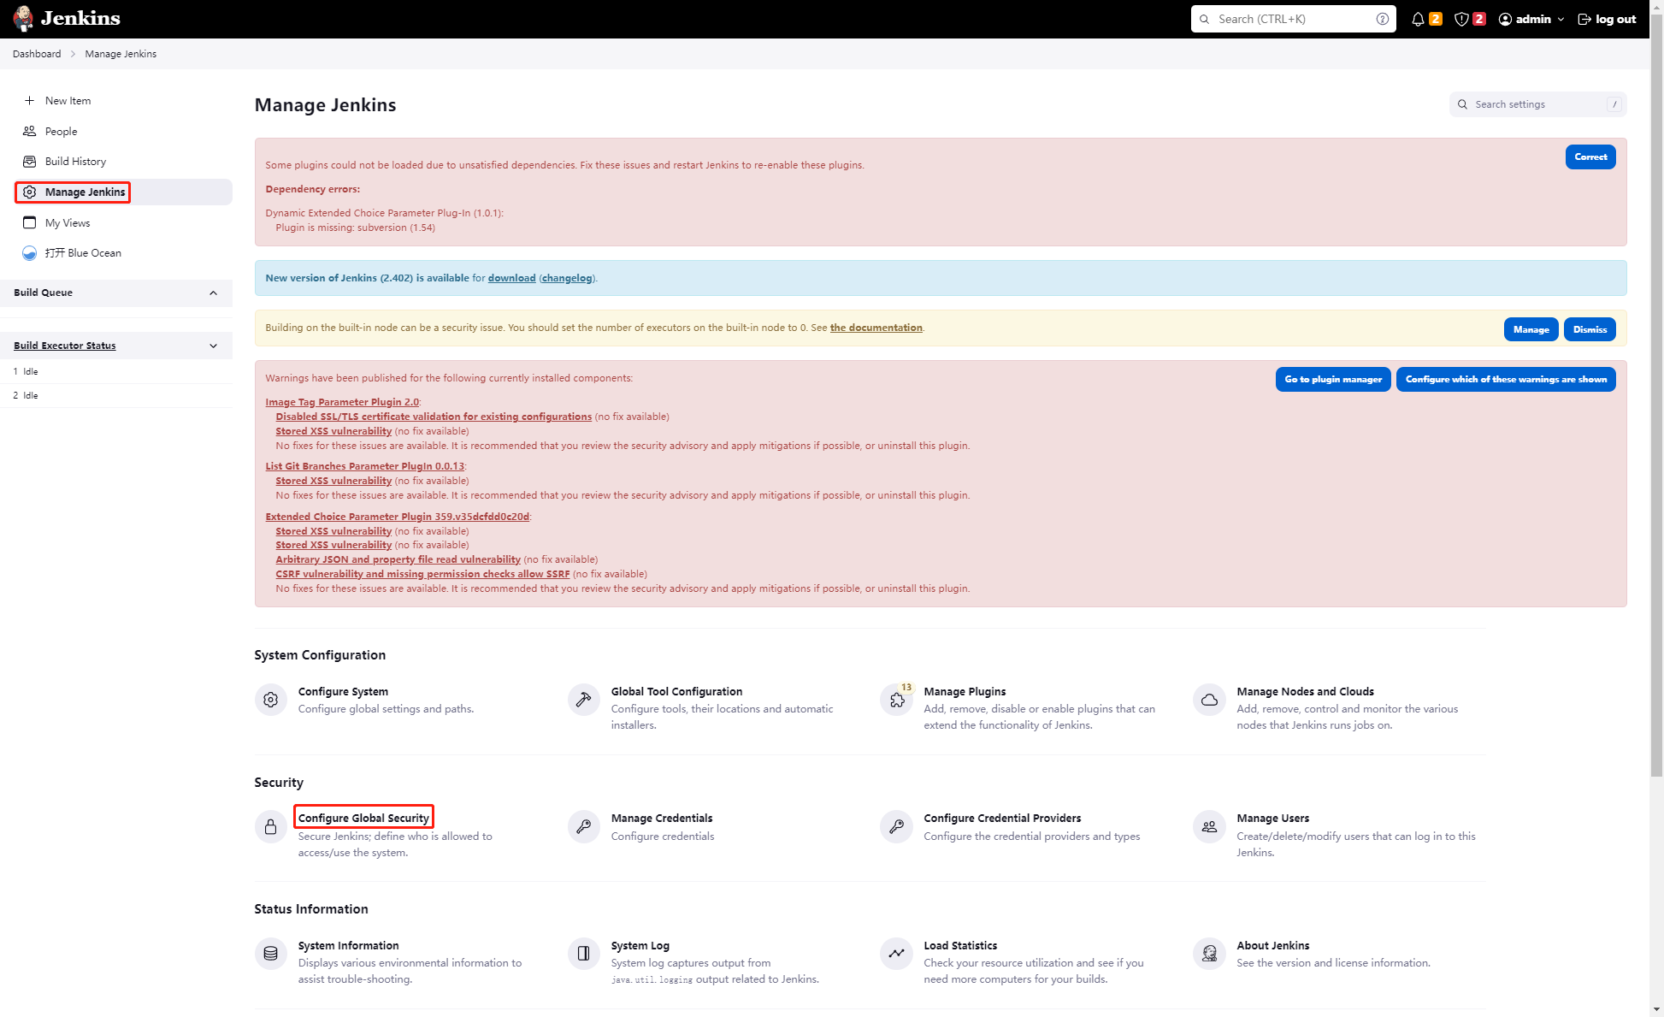Dismiss the built-in node security warning
The width and height of the screenshot is (1664, 1017).
click(1590, 329)
